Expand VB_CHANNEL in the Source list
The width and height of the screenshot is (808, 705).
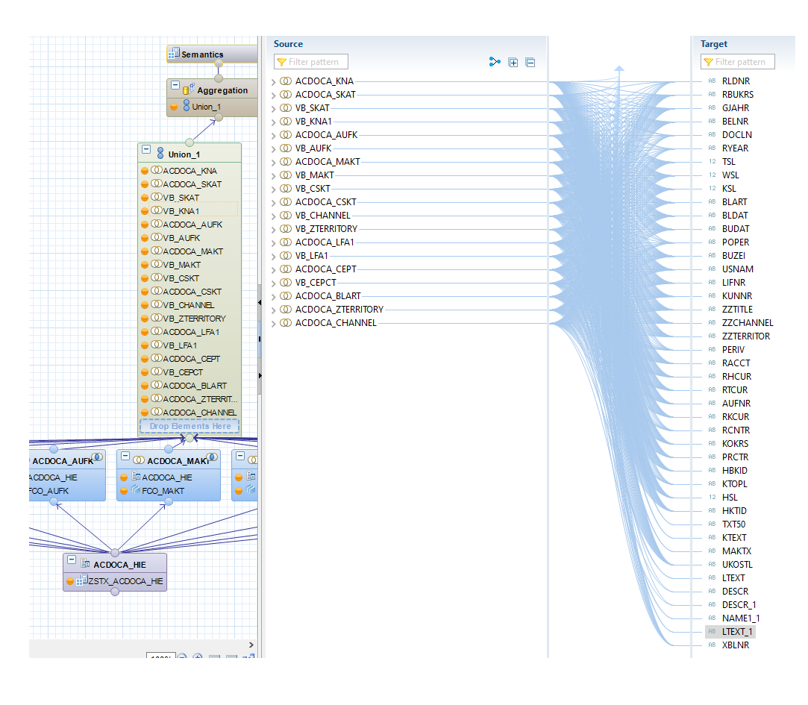[274, 216]
